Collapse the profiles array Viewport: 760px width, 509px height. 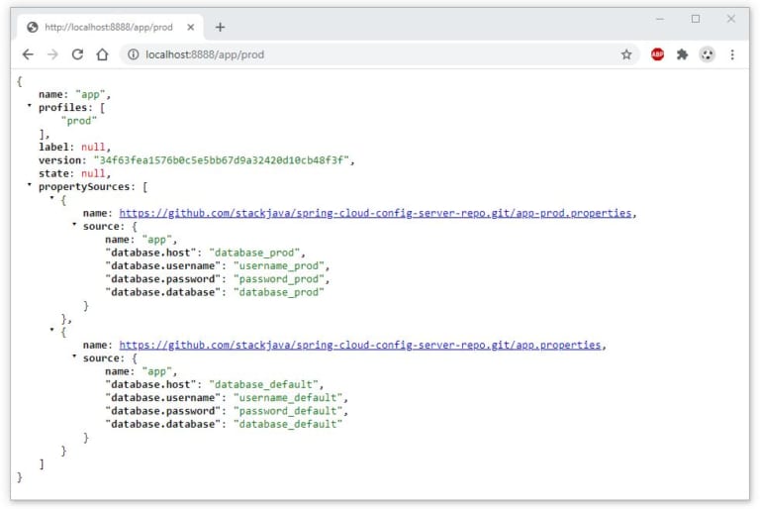click(x=29, y=106)
